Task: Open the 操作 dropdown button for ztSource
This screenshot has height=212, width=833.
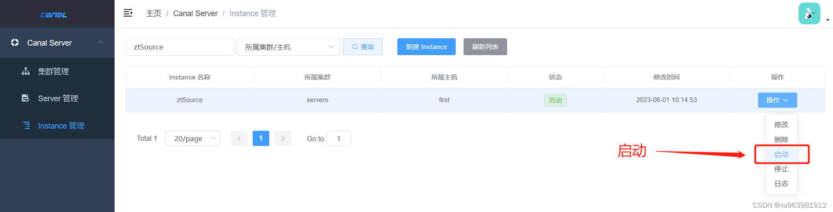Action: (x=777, y=100)
